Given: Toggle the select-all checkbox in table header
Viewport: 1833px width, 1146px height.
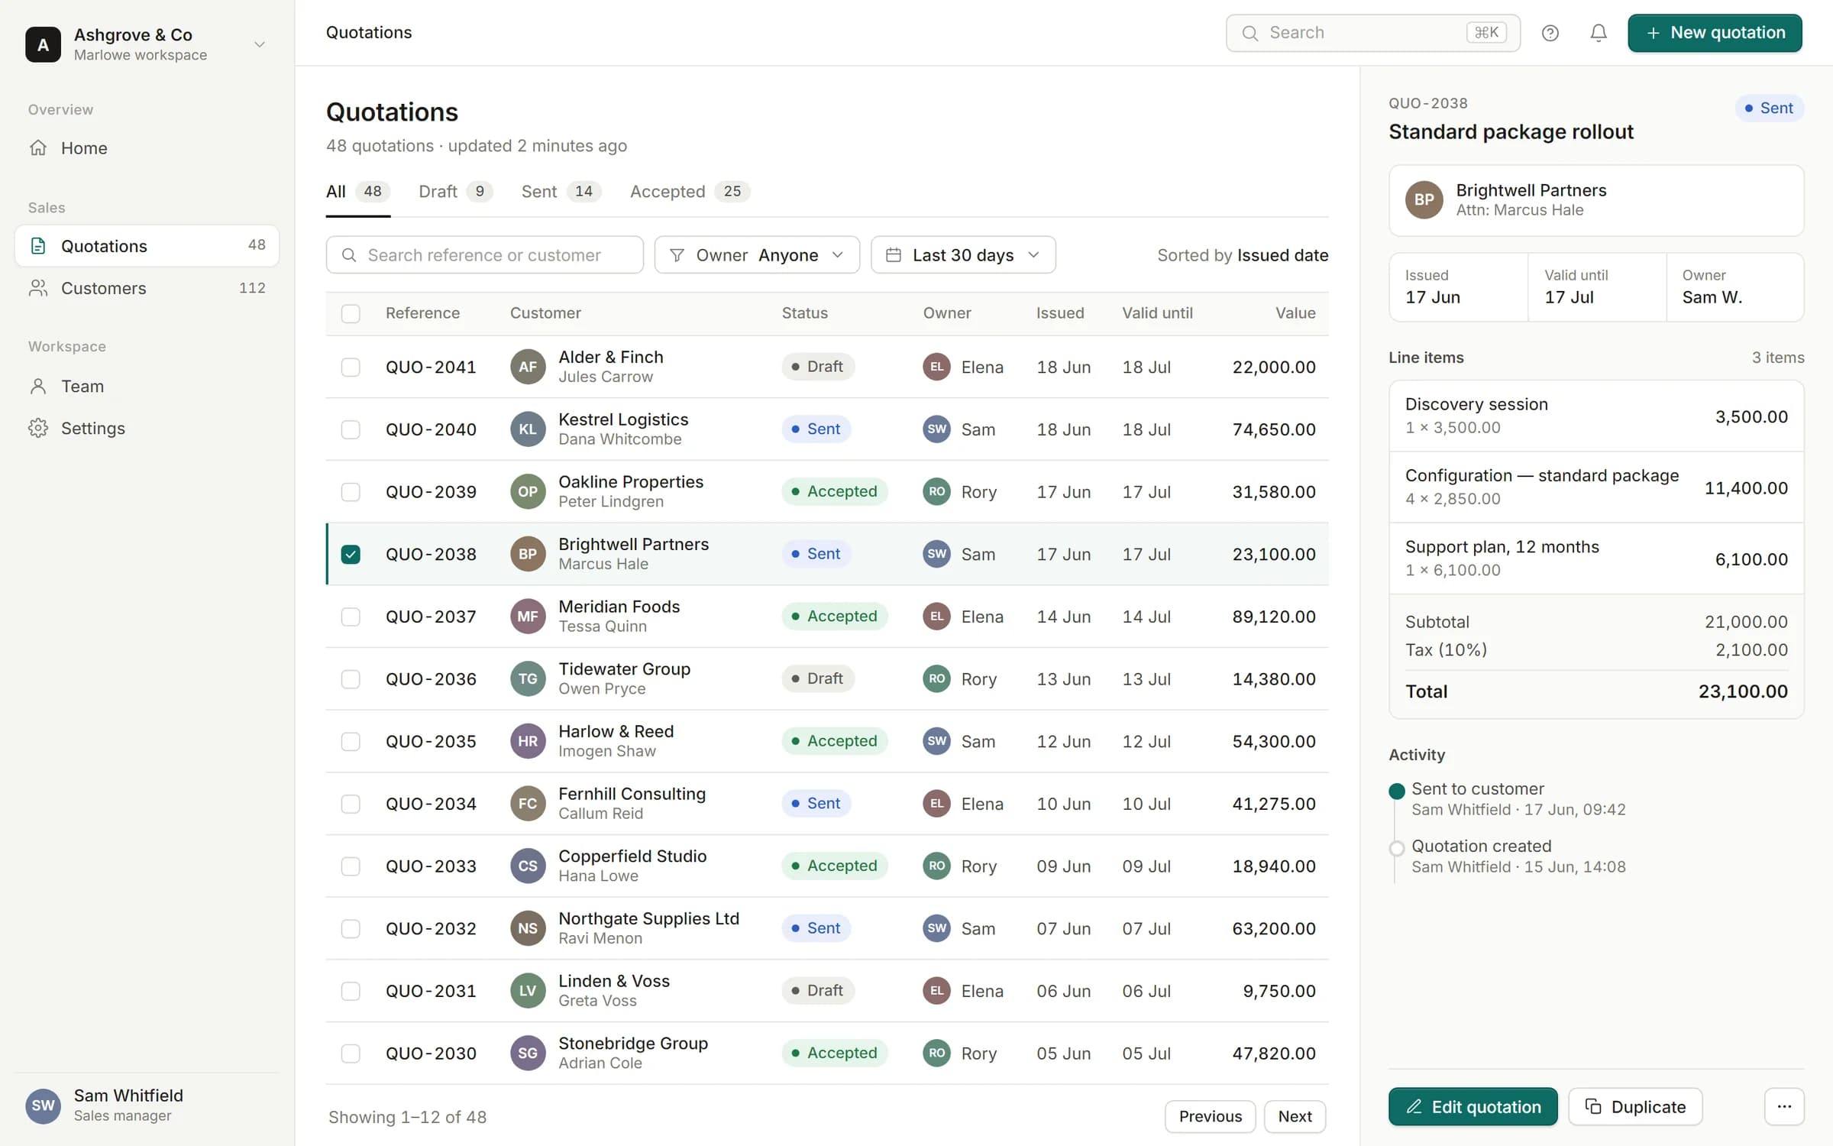Looking at the screenshot, I should point(351,313).
